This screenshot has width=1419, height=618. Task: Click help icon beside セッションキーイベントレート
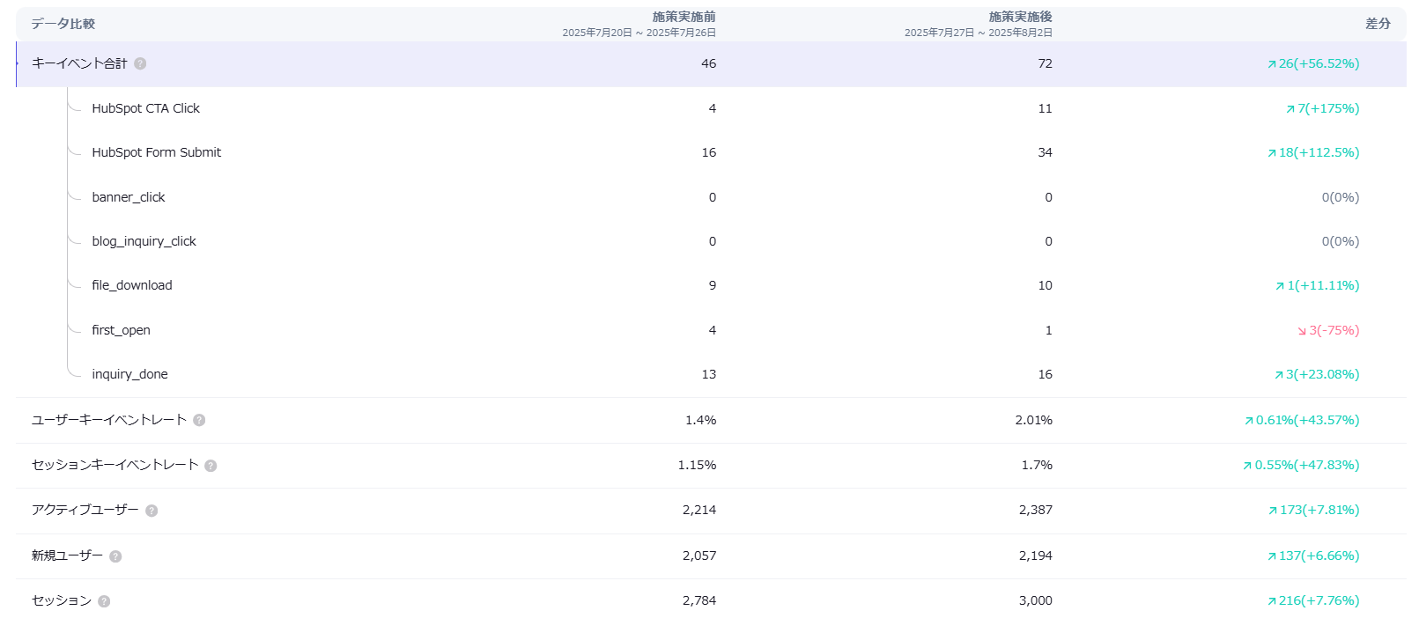[x=211, y=466]
